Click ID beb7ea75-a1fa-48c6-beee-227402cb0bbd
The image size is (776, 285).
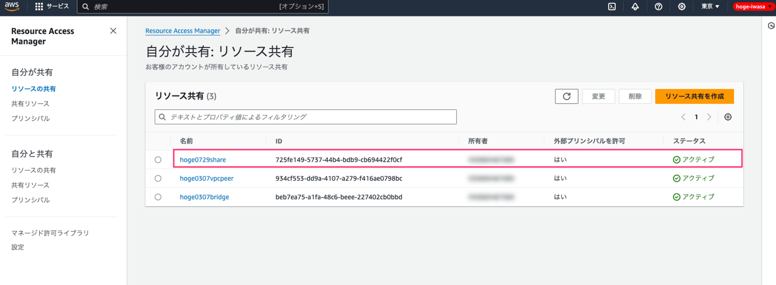tap(339, 197)
